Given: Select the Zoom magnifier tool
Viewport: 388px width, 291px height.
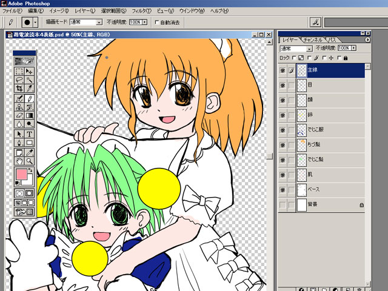Looking at the screenshot, I should (x=30, y=161).
